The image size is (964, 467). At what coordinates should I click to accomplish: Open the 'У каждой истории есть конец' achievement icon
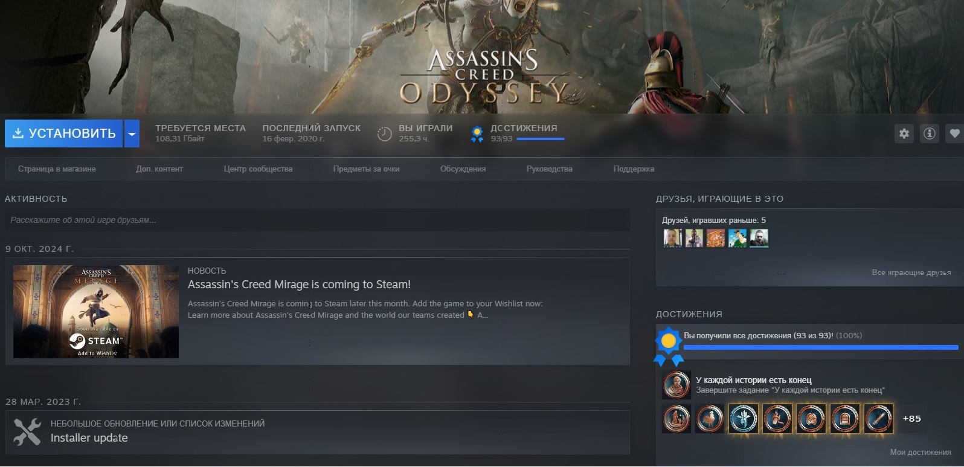tap(677, 385)
